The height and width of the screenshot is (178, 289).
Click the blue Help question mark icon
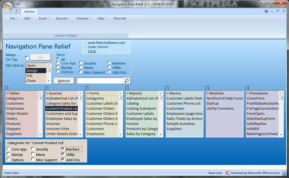266,11
